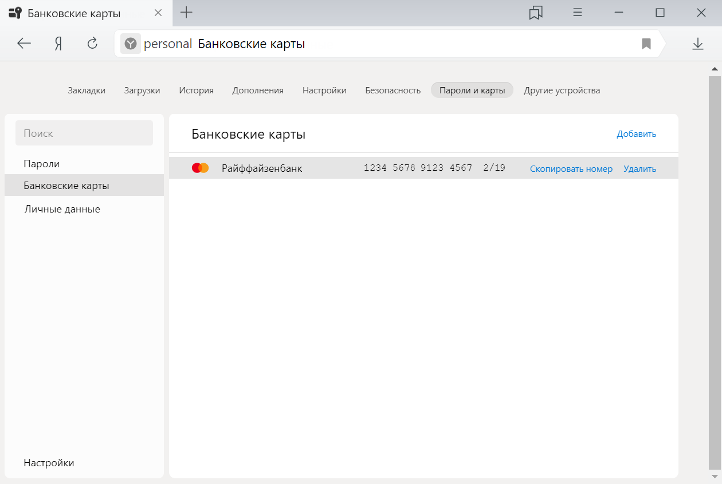The width and height of the screenshot is (722, 484).
Task: Click the scrollbar down arrow
Action: point(715,477)
